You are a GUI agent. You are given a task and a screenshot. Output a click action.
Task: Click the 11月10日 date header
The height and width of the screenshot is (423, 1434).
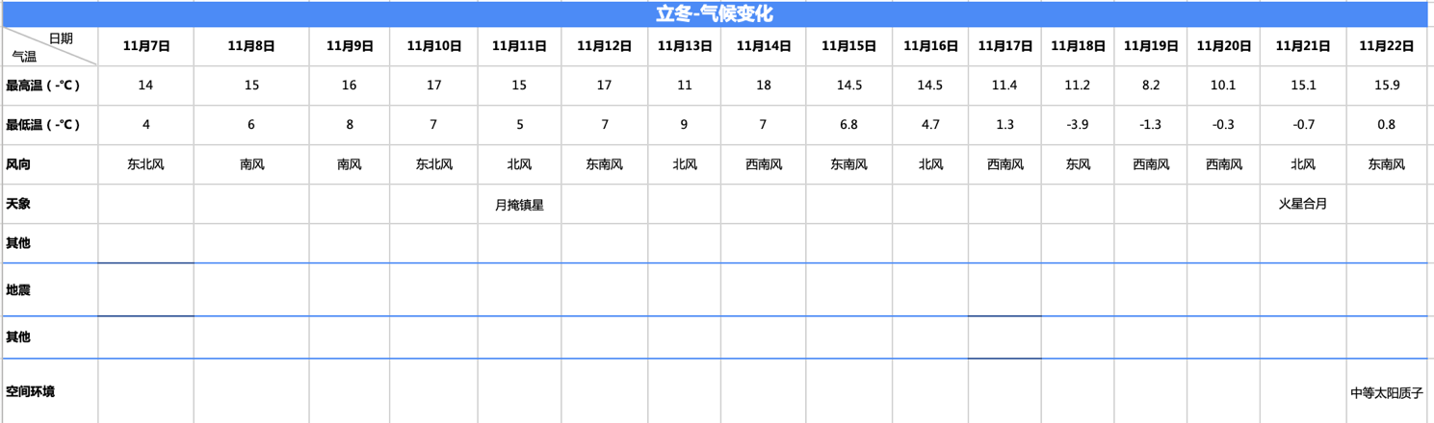coord(433,46)
